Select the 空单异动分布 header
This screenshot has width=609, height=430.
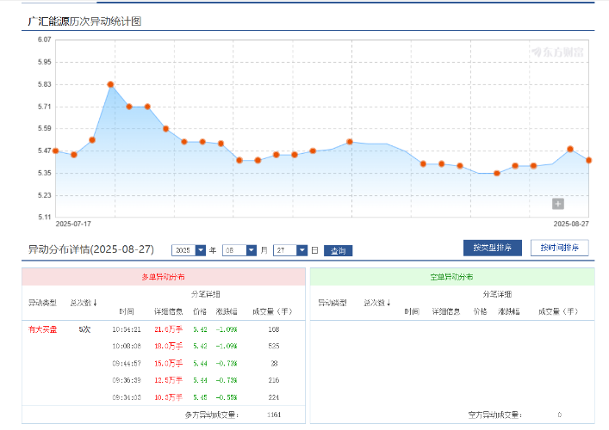click(x=452, y=277)
